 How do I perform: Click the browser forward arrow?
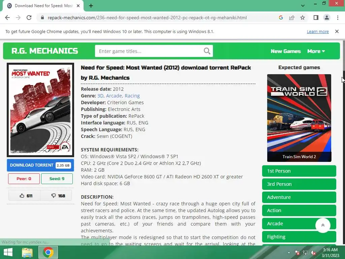[18, 18]
